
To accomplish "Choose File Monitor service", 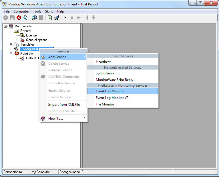I will pos(122,104).
